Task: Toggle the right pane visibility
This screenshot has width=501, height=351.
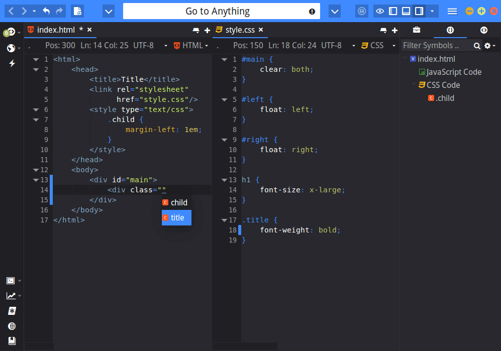Action: pyautogui.click(x=419, y=11)
